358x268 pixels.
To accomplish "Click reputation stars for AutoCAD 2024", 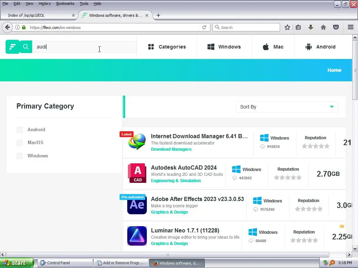I will (x=288, y=178).
